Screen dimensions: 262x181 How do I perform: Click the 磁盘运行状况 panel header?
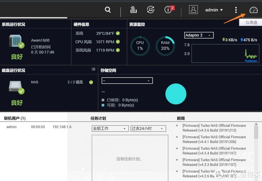(x=13, y=70)
